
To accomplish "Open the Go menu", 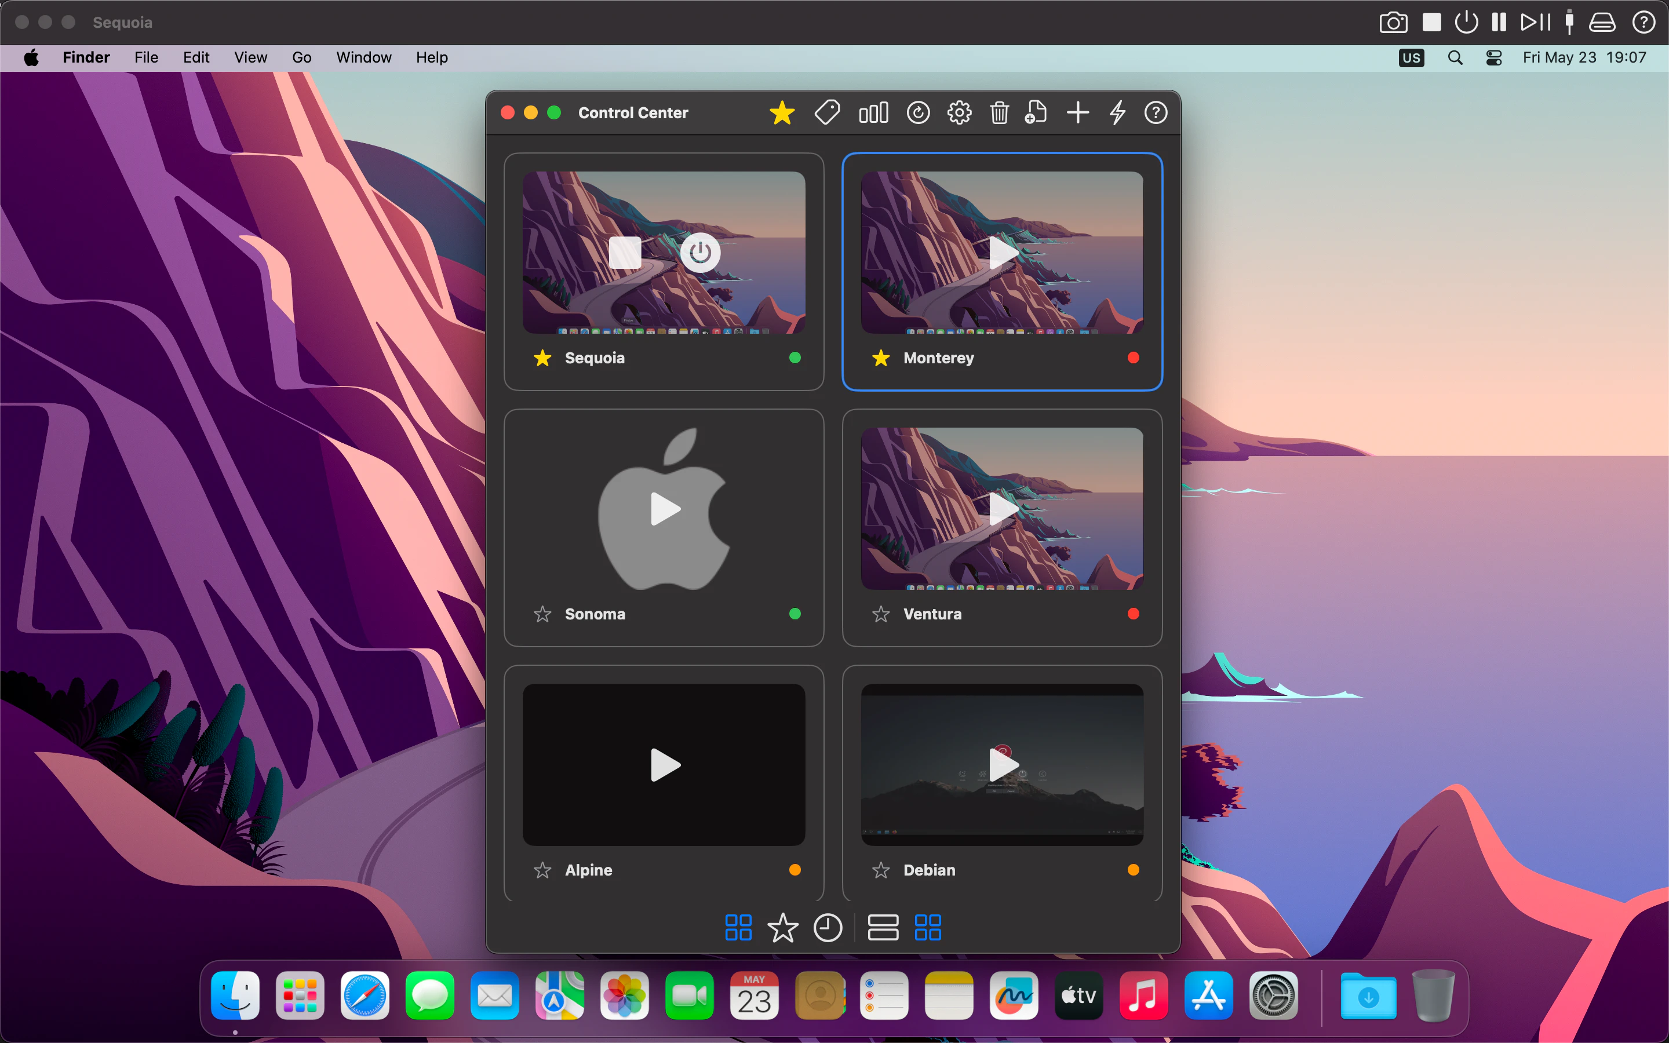I will (x=301, y=57).
